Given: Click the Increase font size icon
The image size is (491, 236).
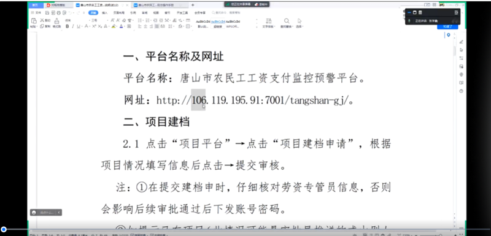Looking at the screenshot, I should pos(112,20).
